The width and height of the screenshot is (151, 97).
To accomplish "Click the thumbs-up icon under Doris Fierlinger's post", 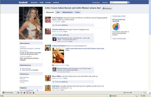I will [53, 25].
